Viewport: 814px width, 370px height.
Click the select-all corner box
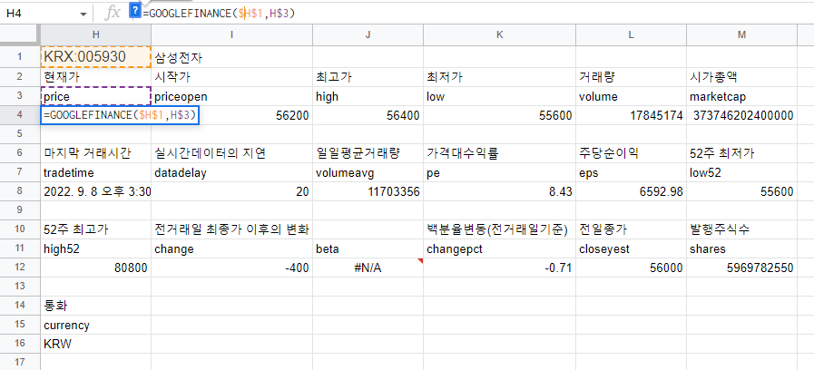20,34
